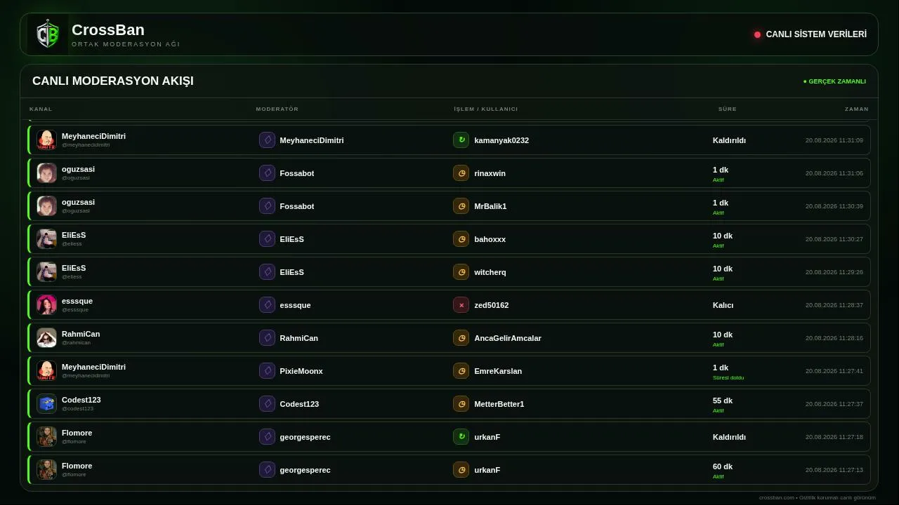
Task: Open the crossban.com footer link
Action: point(777,498)
